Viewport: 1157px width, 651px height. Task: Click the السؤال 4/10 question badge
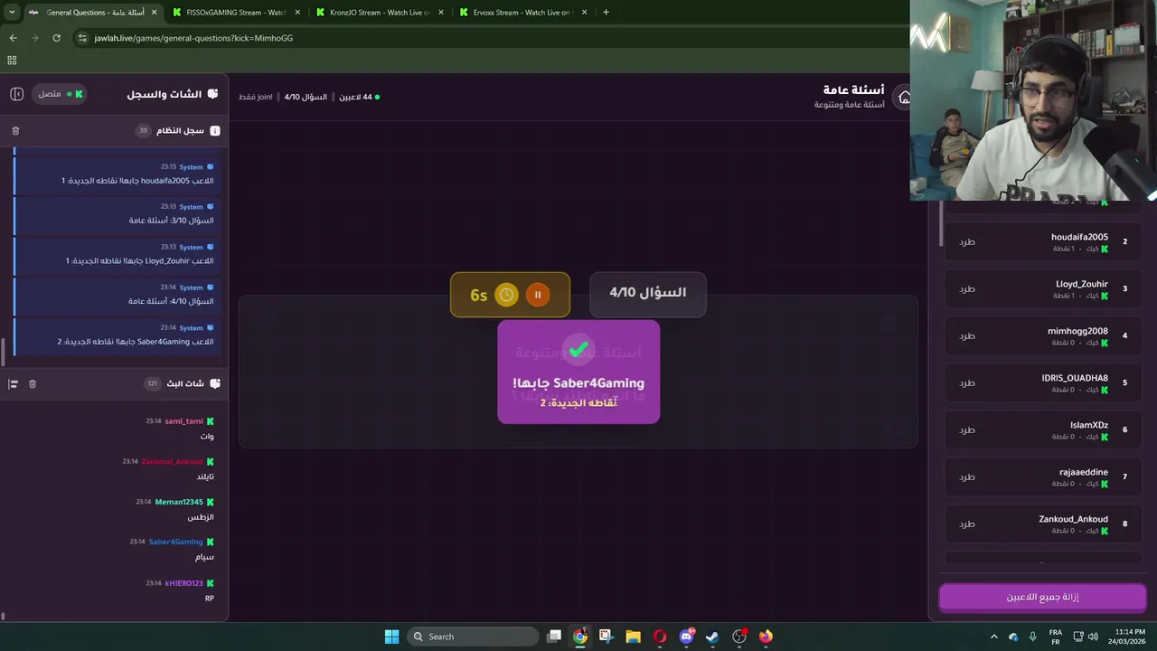coord(647,293)
